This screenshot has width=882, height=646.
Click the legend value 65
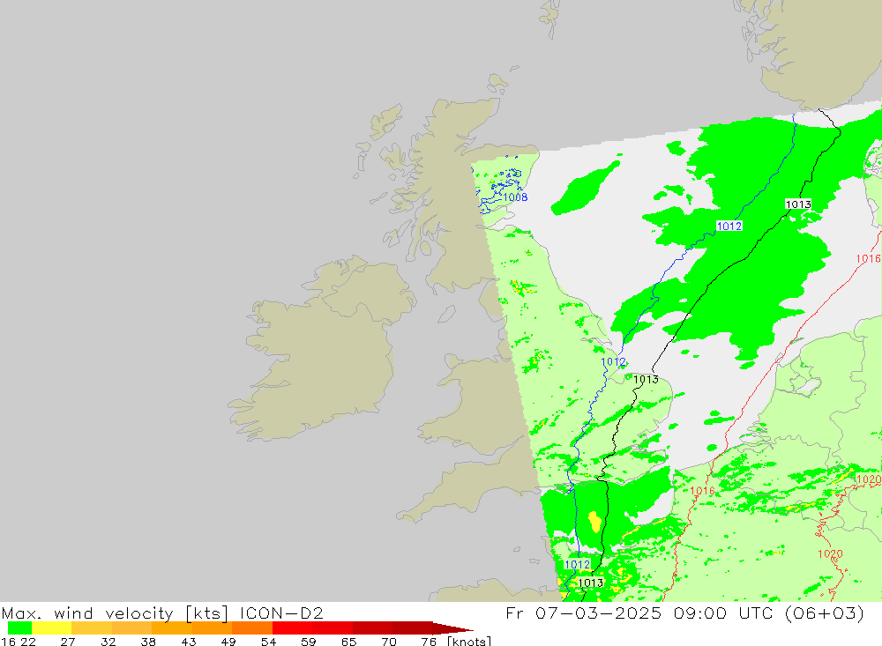point(348,641)
